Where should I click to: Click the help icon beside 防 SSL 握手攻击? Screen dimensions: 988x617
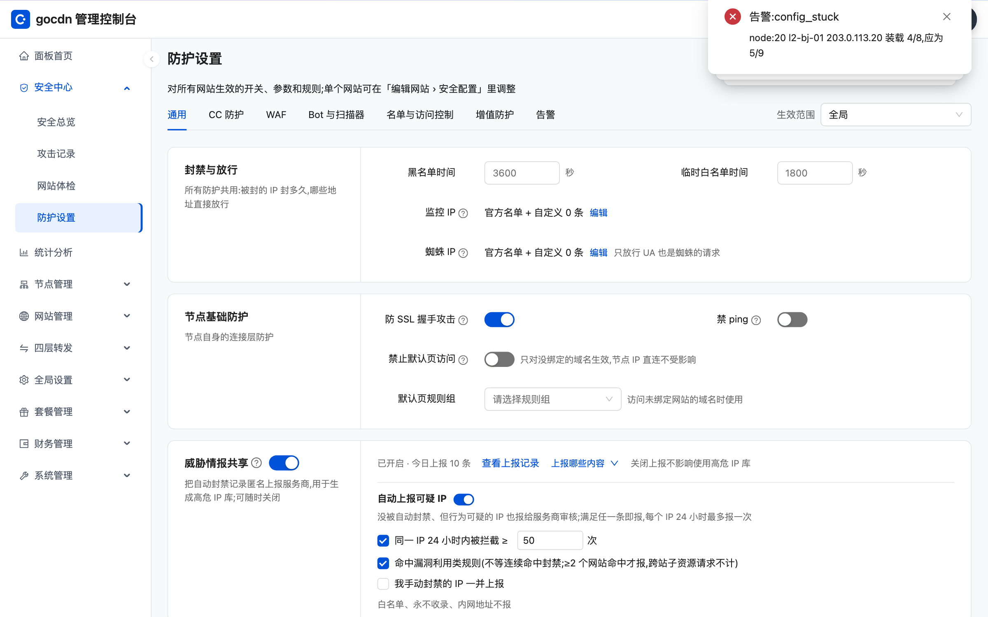[x=463, y=320]
